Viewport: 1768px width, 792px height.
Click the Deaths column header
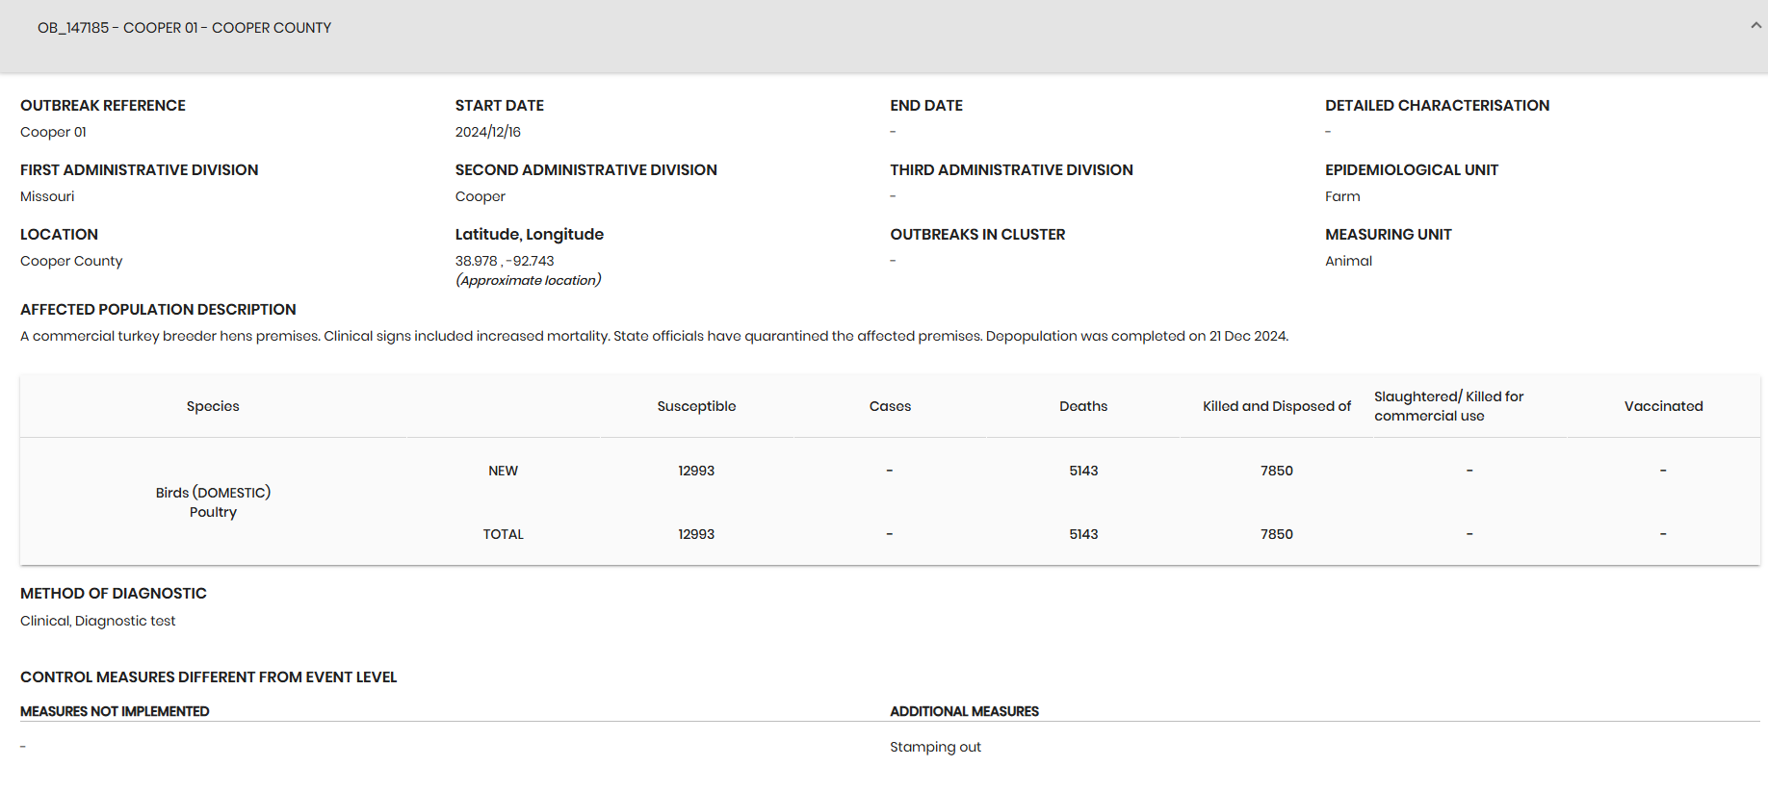(1083, 406)
